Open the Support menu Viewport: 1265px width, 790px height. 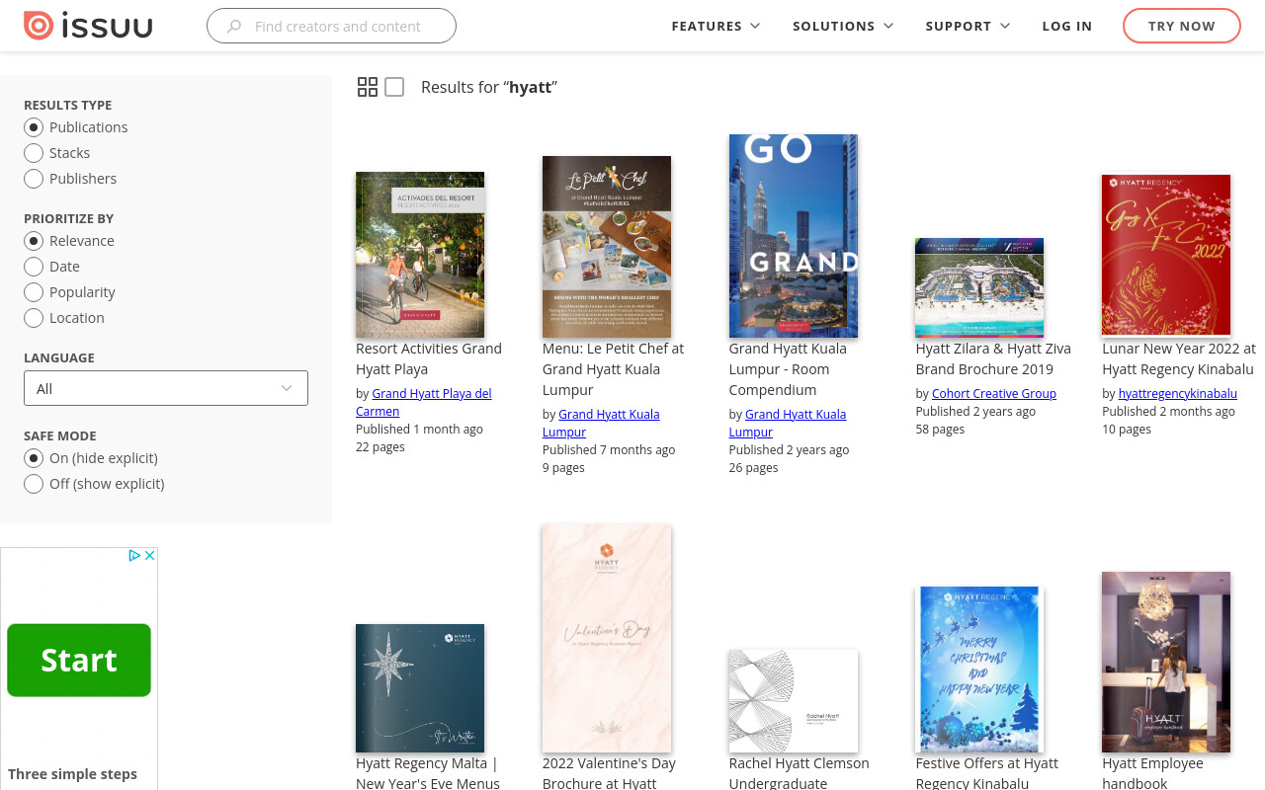tap(968, 26)
